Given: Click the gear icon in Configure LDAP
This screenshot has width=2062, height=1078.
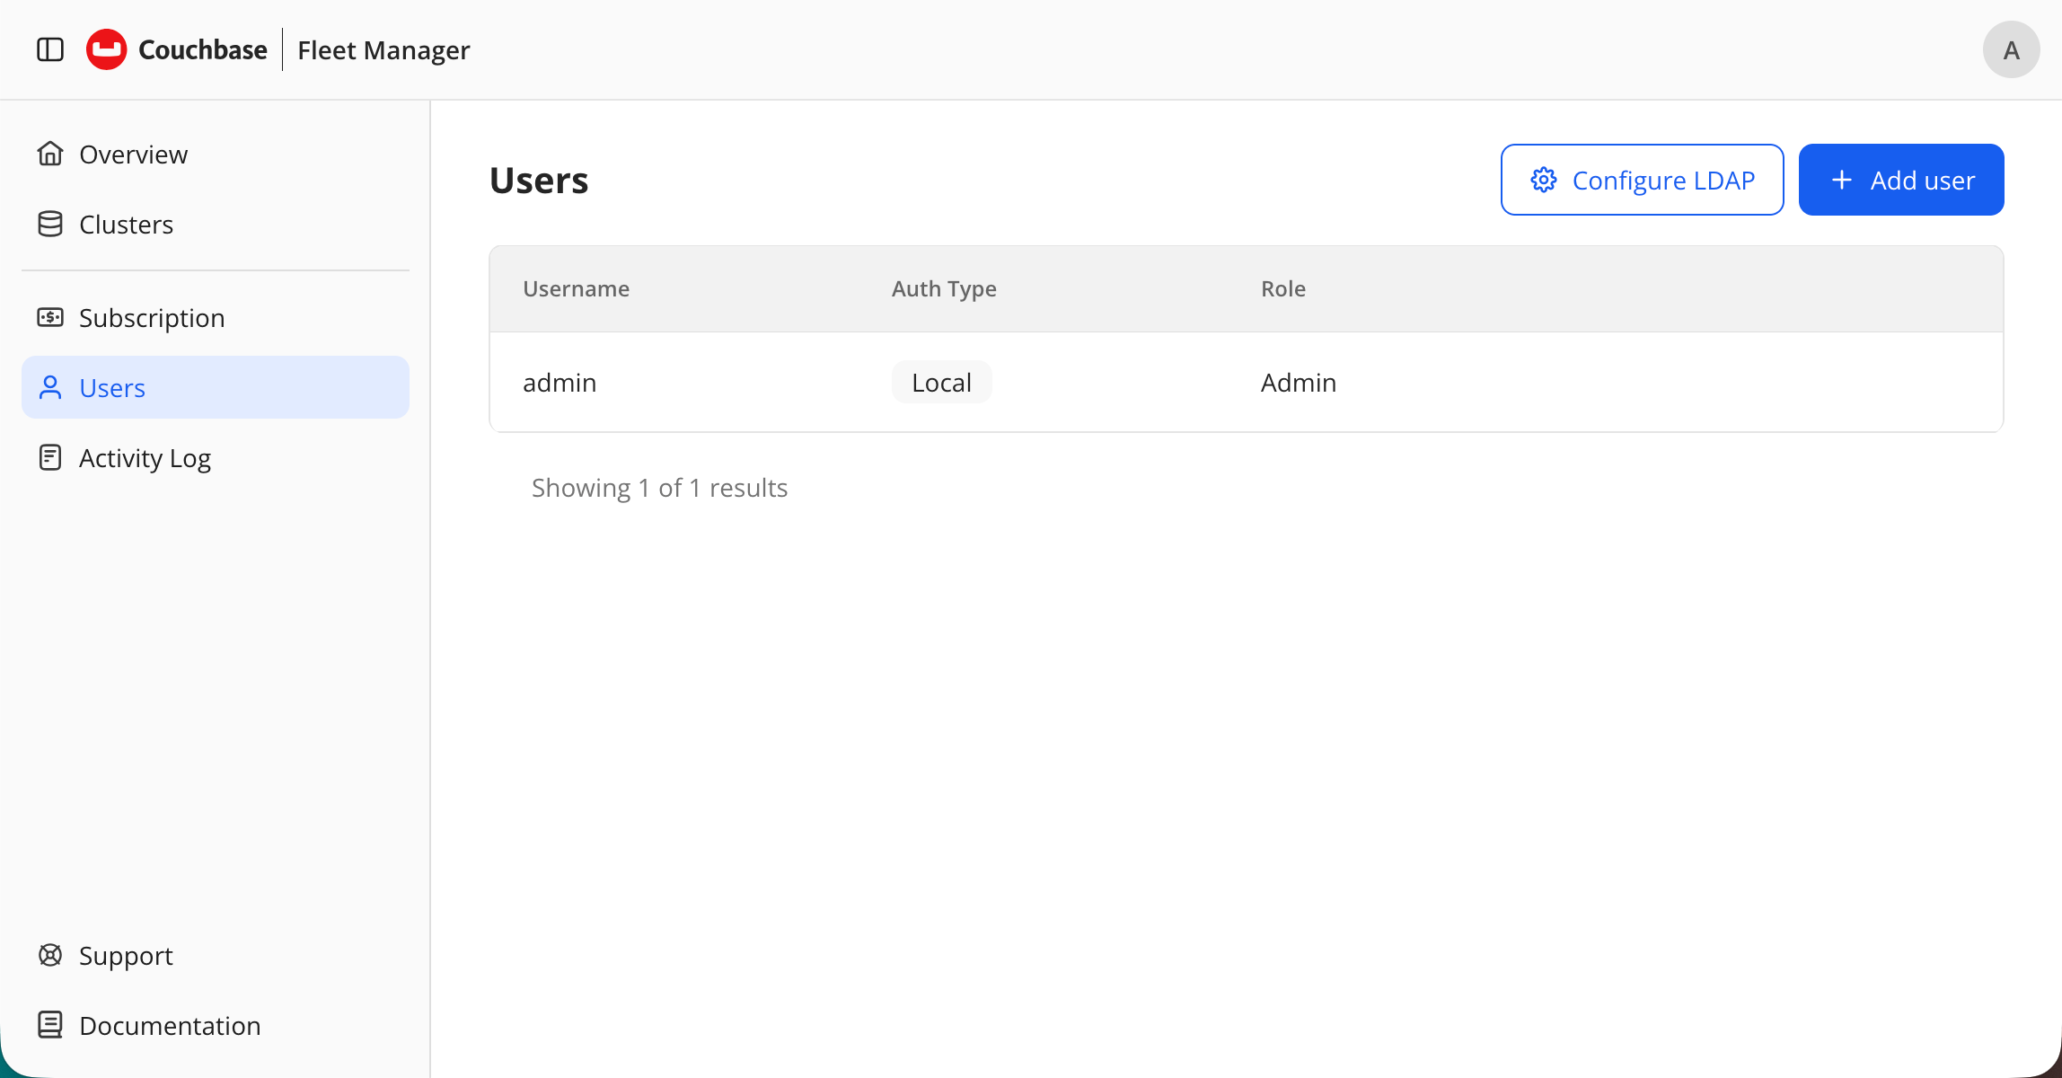Looking at the screenshot, I should click(1544, 180).
